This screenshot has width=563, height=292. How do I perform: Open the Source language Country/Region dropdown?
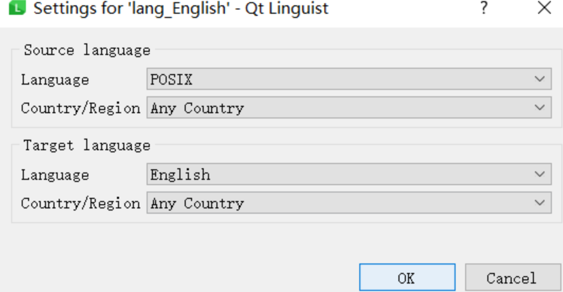349,108
